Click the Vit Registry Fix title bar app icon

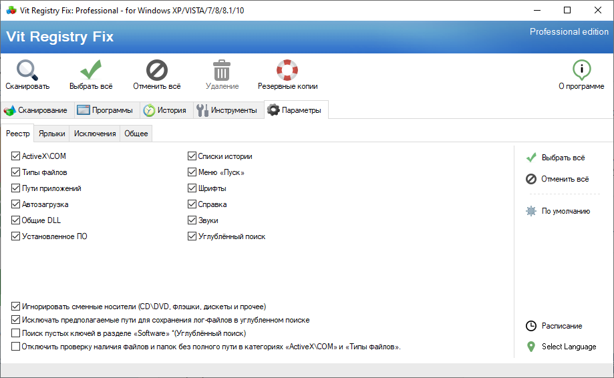pyautogui.click(x=11, y=10)
